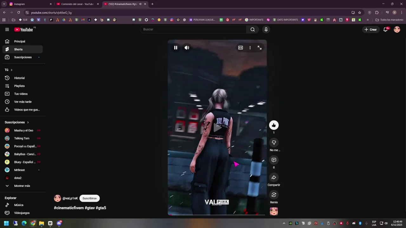Open the Crear menu
Screen dimensions: 406x228
tap(371, 29)
